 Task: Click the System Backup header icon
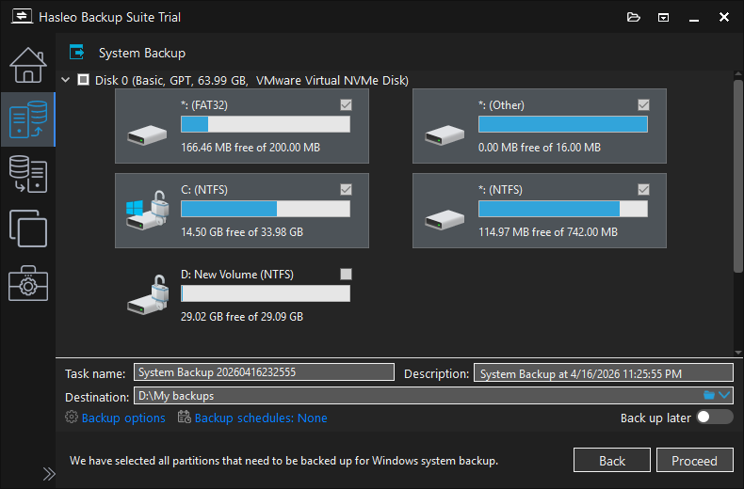click(77, 52)
